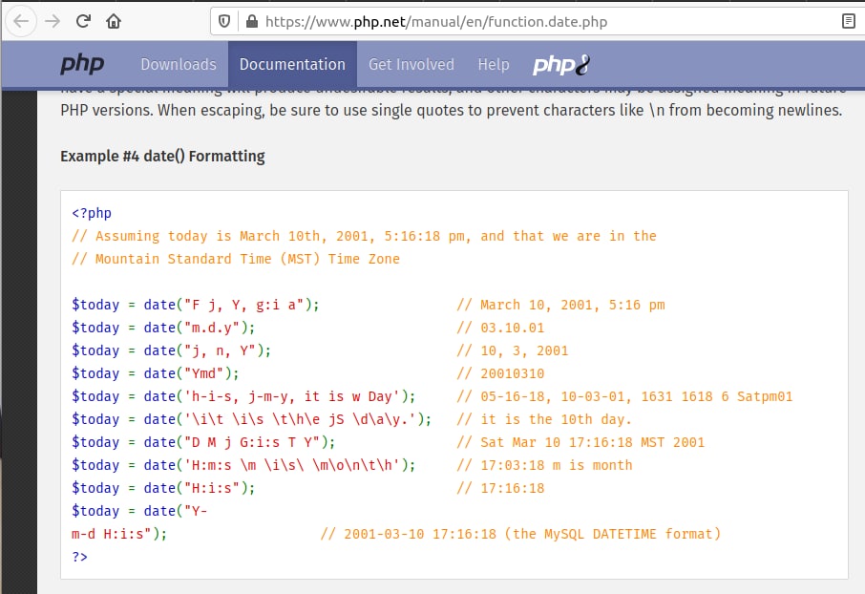The width and height of the screenshot is (865, 594).
Task: Click output comment 'it is the 10th day.'
Action: pos(556,419)
